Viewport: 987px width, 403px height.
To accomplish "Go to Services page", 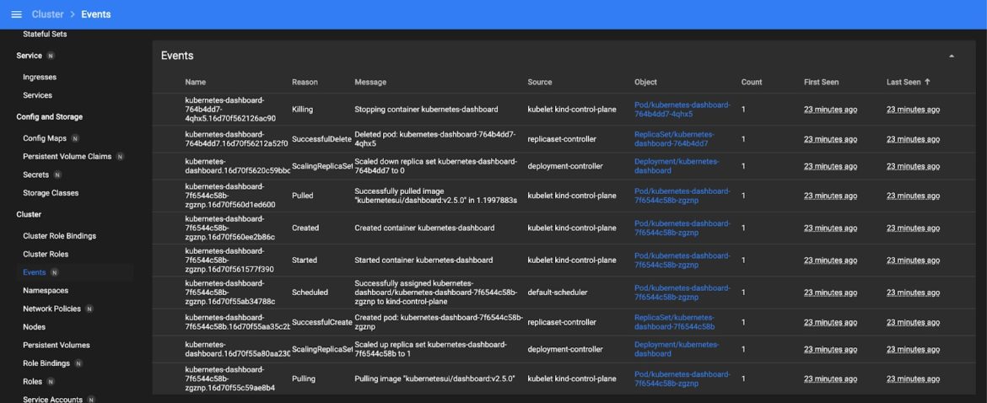I will (37, 95).
